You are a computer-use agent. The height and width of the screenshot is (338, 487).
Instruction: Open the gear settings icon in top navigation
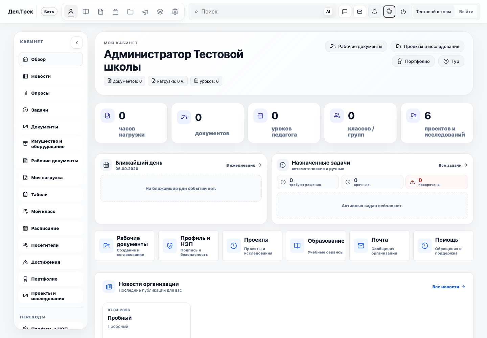pos(175,11)
